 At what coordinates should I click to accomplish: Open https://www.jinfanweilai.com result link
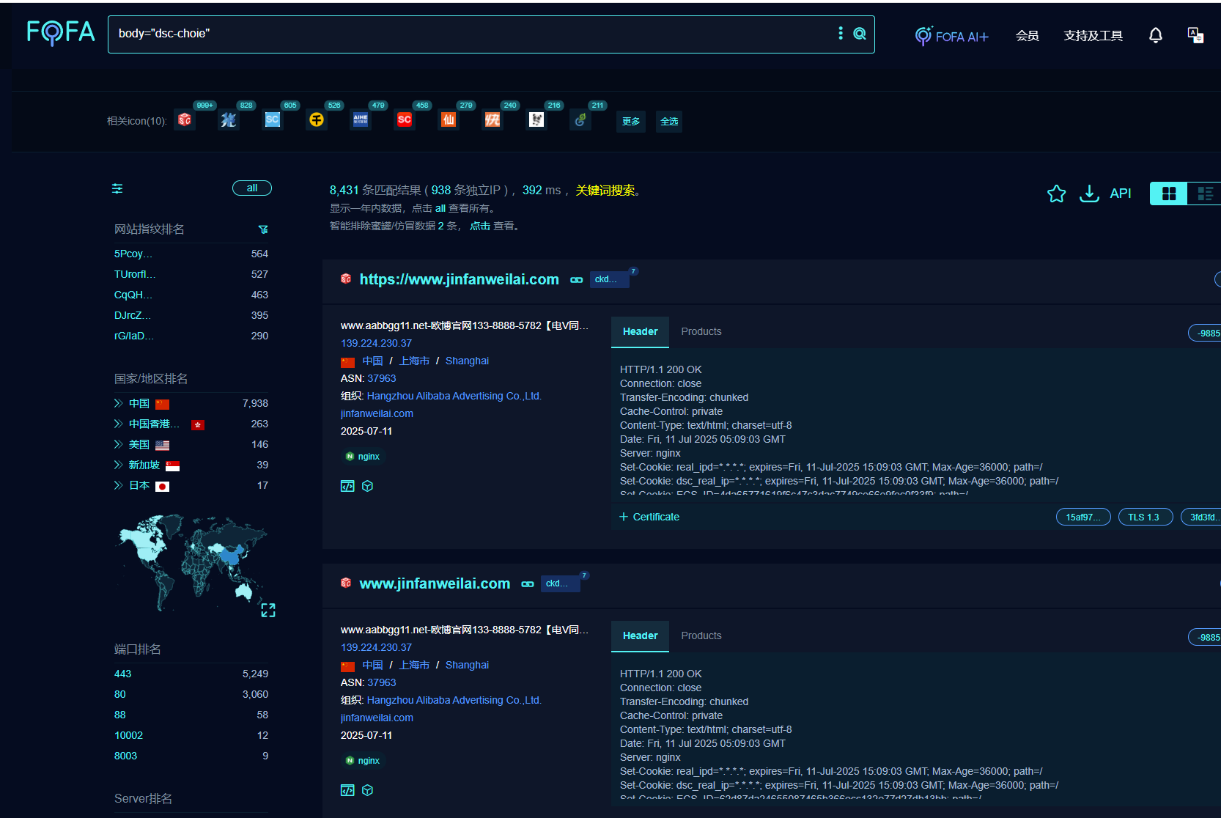[x=459, y=279]
